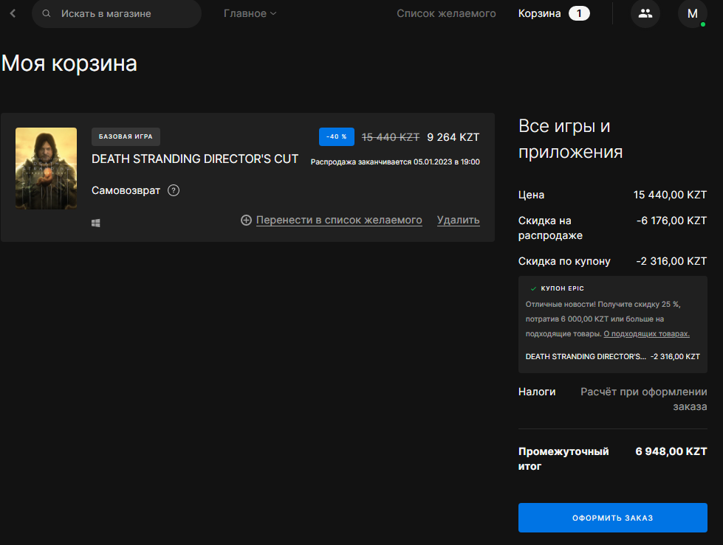Click ОФОРМИТЬ ЗАКАЗ checkout button
723x545 pixels.
tap(613, 518)
